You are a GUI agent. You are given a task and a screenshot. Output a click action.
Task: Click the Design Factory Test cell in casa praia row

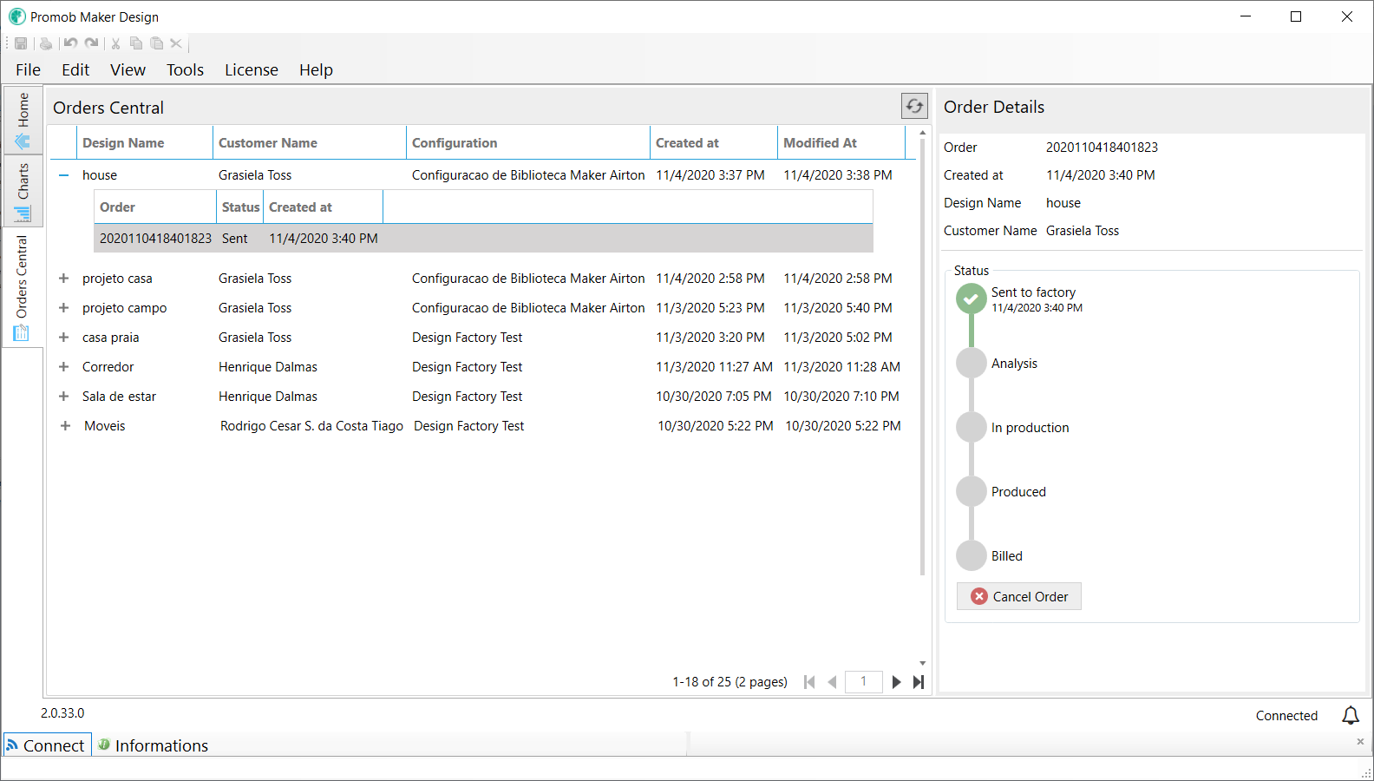point(468,338)
